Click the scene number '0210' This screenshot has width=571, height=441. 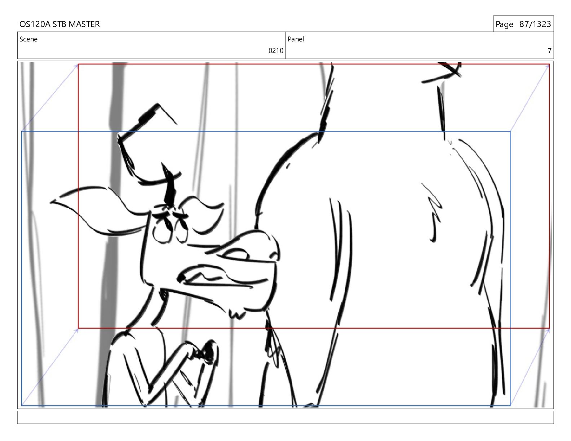[276, 51]
